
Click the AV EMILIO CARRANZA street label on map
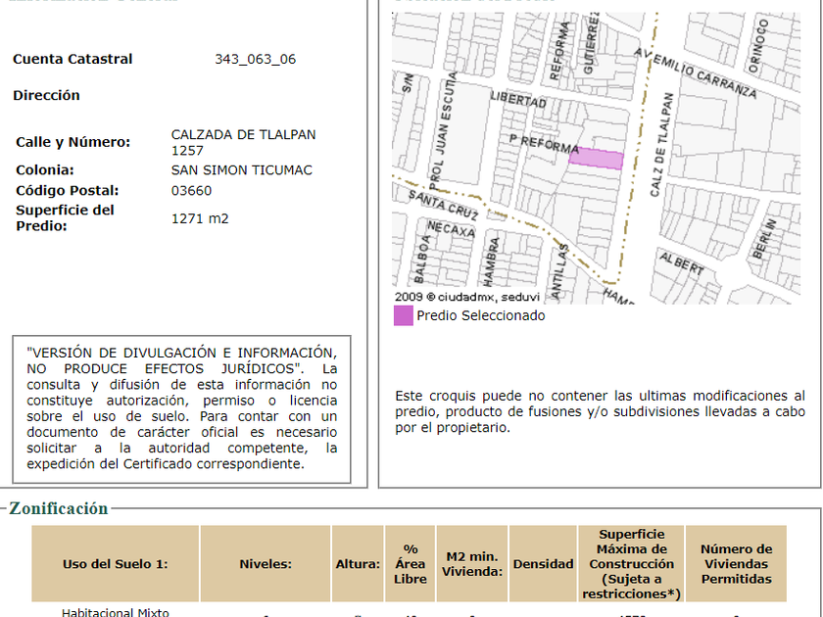696,72
